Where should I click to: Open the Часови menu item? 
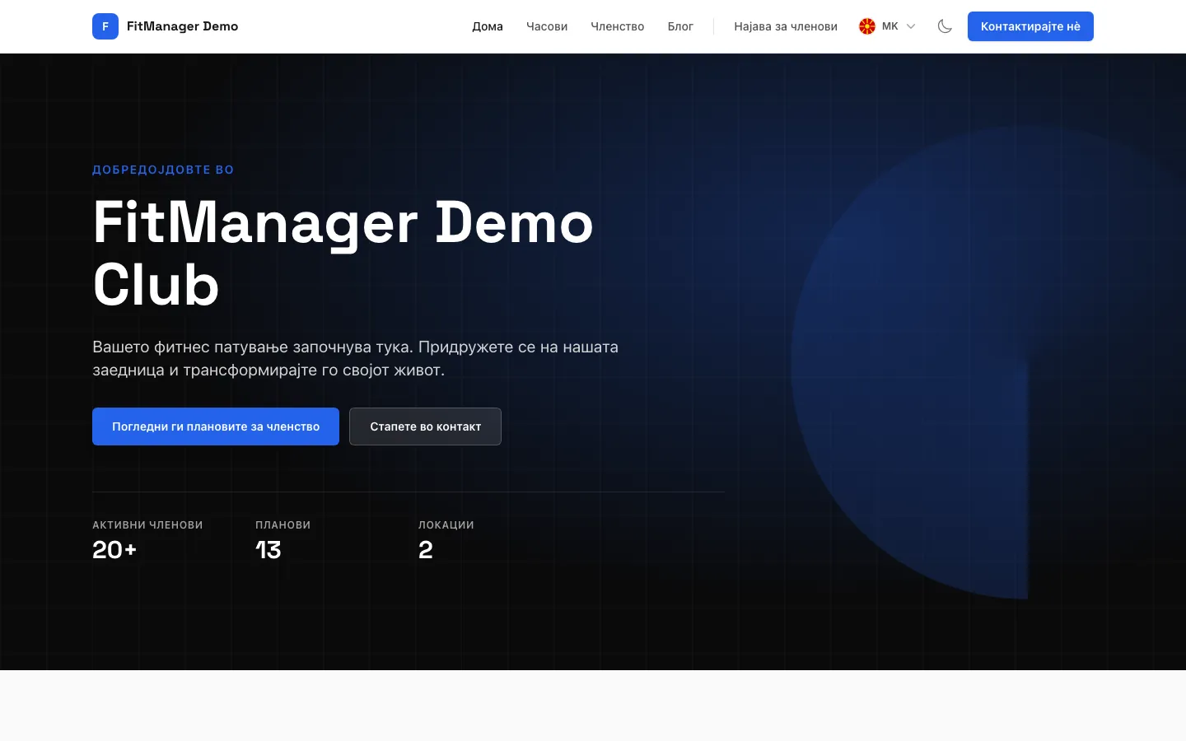point(547,26)
